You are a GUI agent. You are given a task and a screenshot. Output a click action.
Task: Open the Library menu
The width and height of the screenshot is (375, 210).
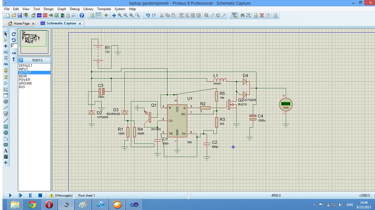(x=88, y=9)
